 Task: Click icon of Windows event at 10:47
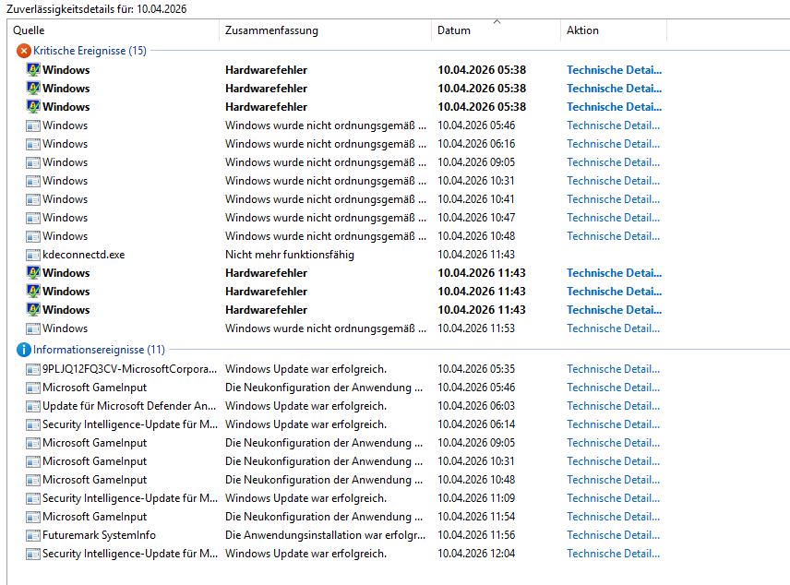[33, 218]
